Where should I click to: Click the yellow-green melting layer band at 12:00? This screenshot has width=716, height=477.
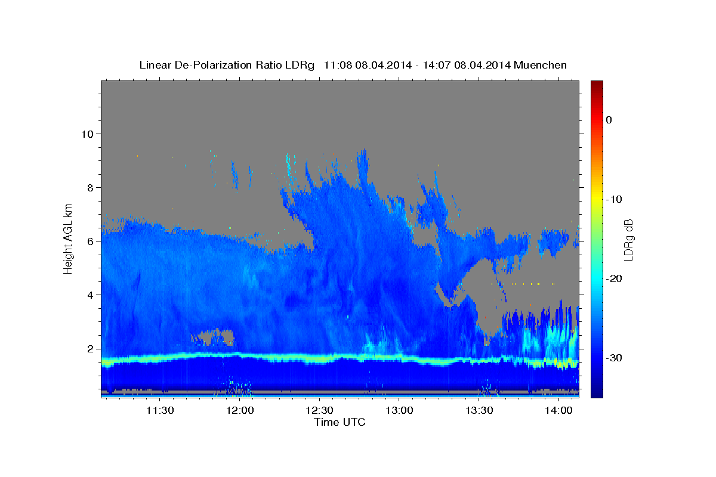coord(240,357)
